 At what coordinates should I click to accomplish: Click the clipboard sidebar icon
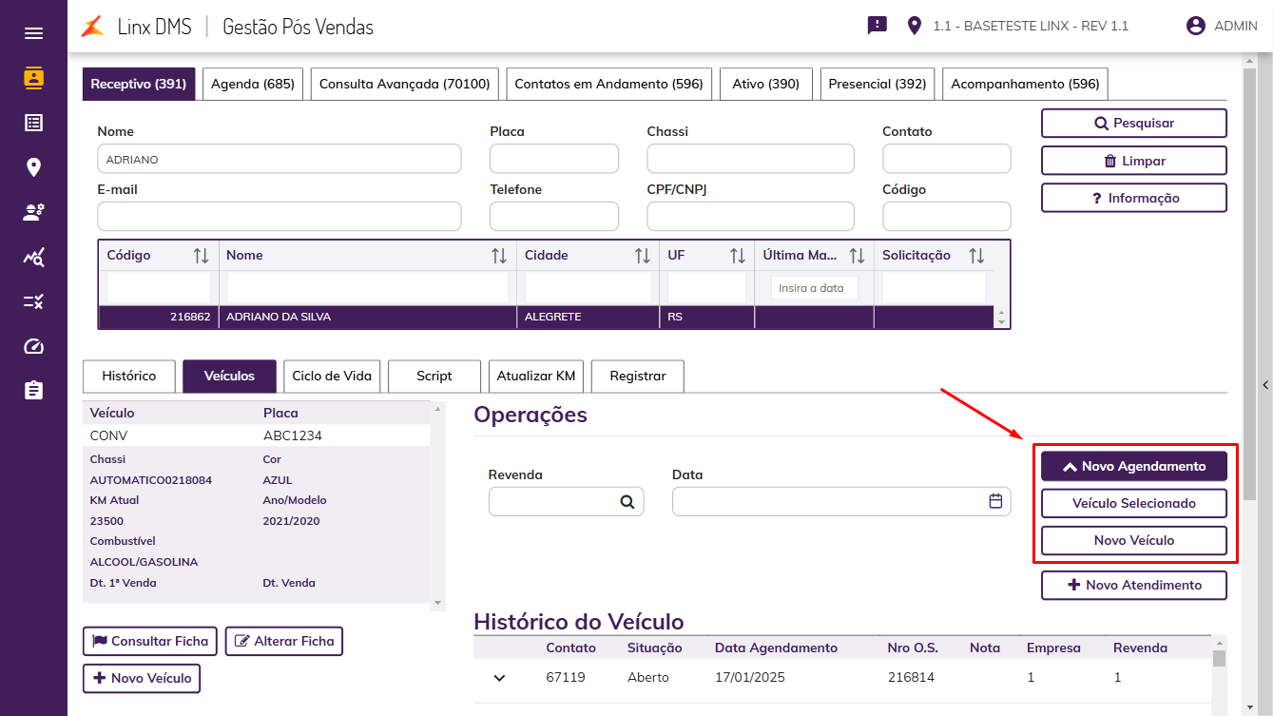[x=33, y=391]
